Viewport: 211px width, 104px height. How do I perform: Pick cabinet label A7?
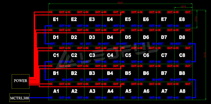164,91
